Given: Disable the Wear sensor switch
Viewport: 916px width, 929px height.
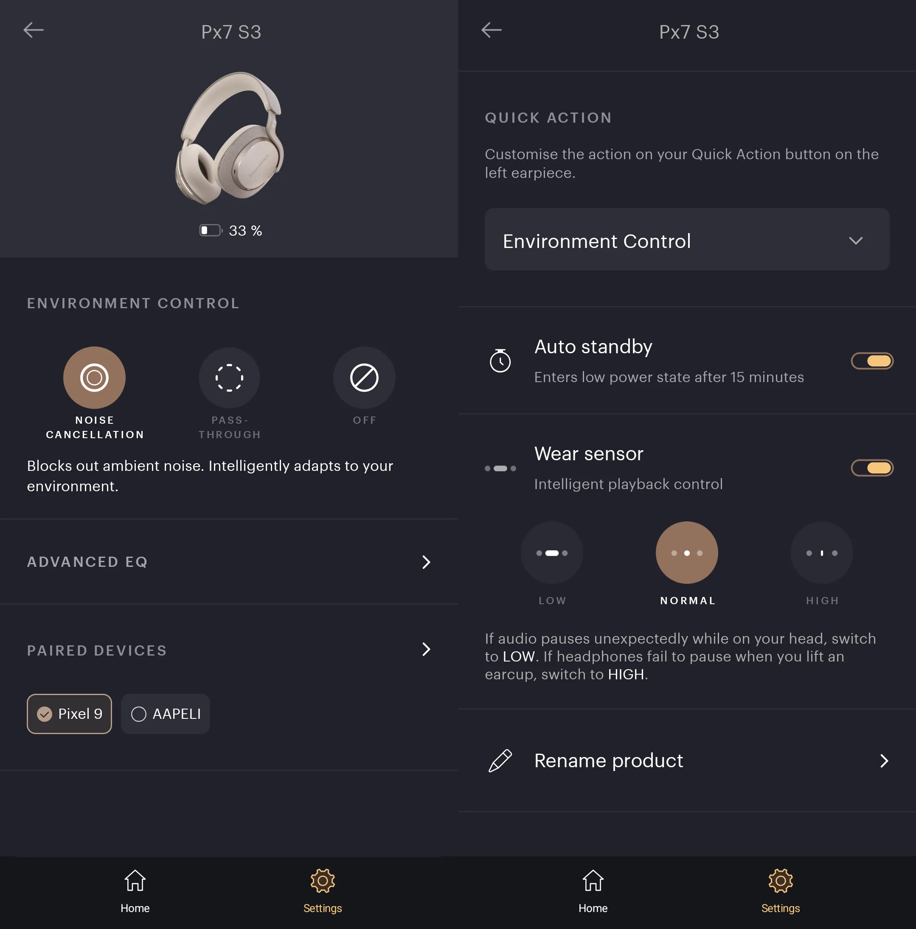Looking at the screenshot, I should point(872,467).
